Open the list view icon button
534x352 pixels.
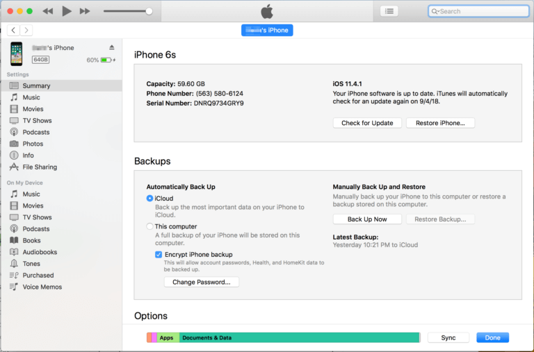(x=389, y=11)
